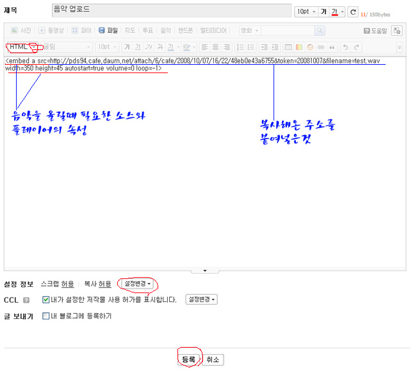Viewport: 410px width, 372px height.
Task: Click the magnifier search button
Action: 320,31
